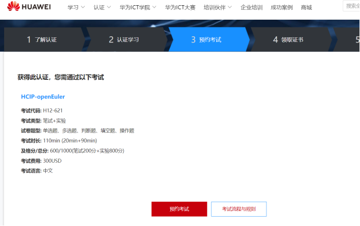Click the red 预约考试 button
This screenshot has height=226, width=360.
tap(179, 209)
